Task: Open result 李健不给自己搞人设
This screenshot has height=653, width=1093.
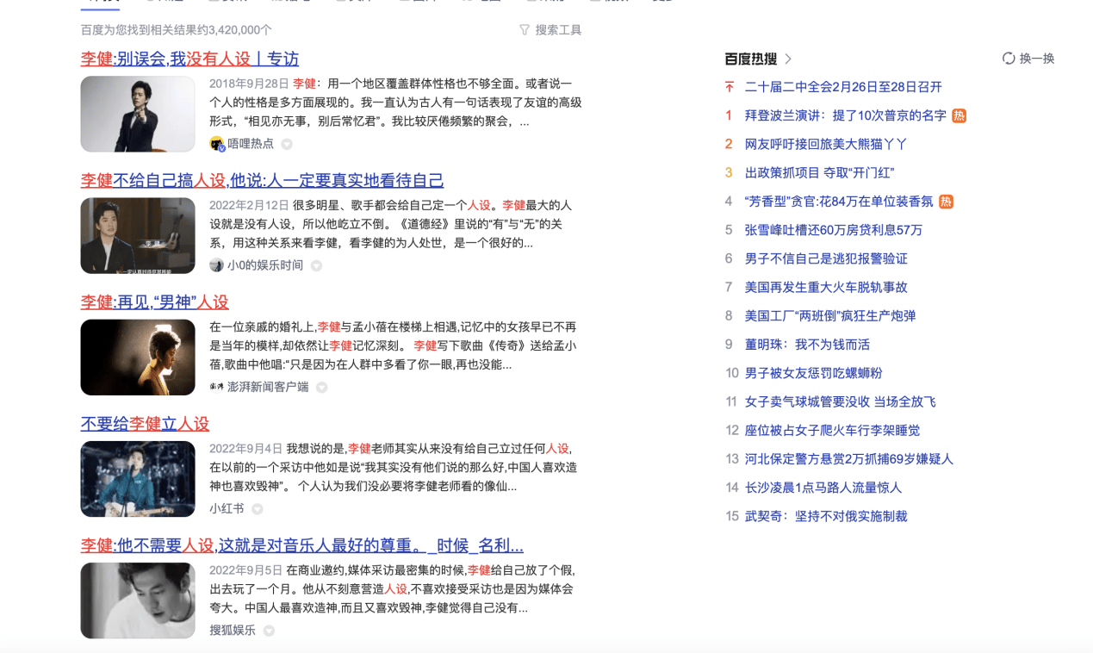Action: pos(262,180)
